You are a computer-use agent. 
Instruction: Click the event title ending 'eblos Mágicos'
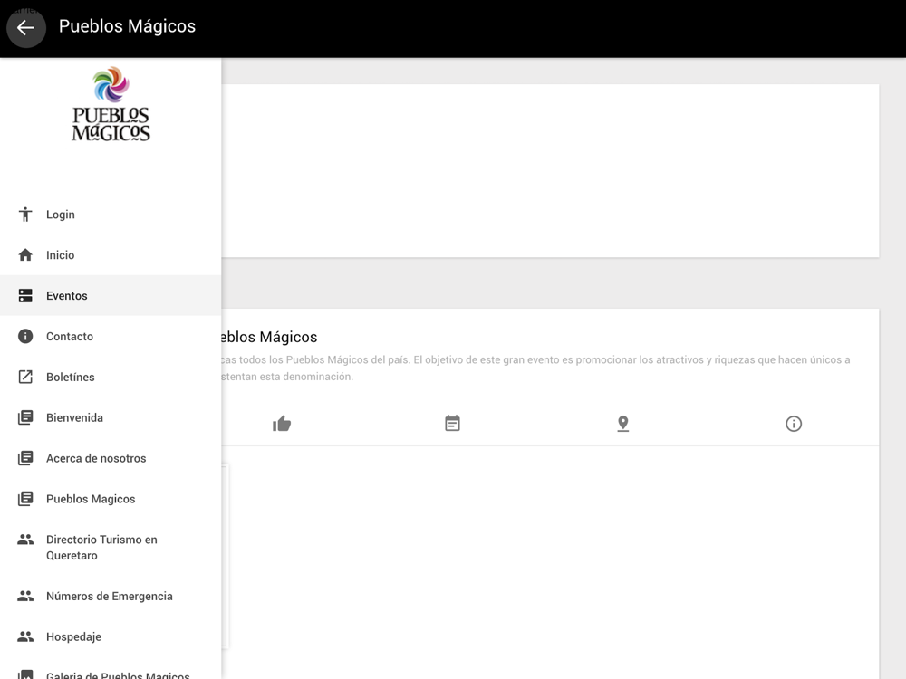[269, 337]
